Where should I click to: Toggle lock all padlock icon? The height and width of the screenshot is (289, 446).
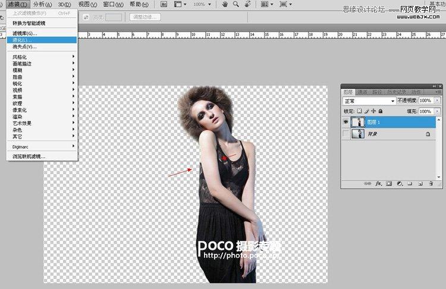[381, 111]
